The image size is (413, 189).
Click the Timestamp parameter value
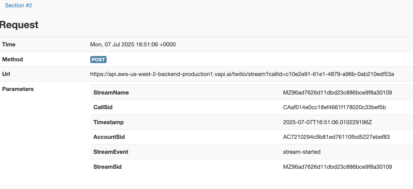(x=327, y=122)
